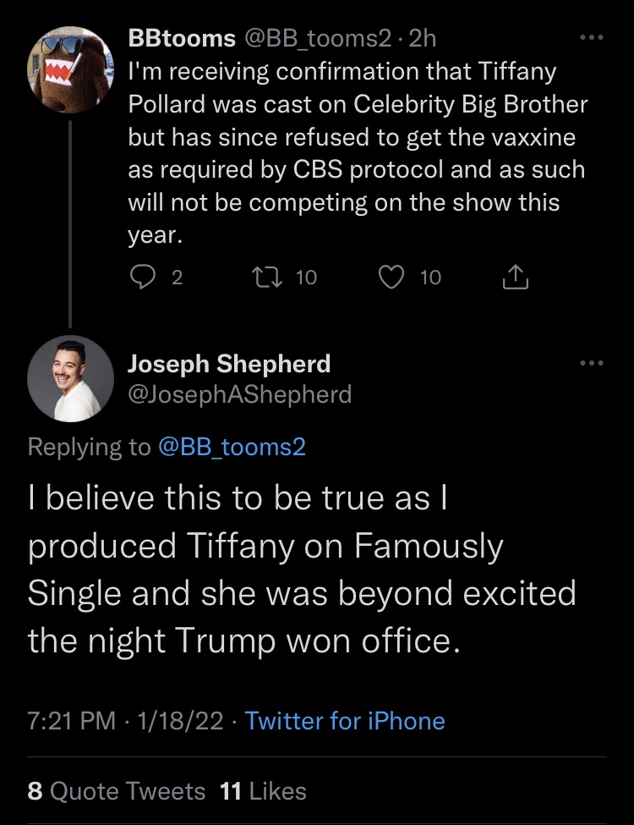
Task: Open the Twitter for iPhone link
Action: [x=345, y=720]
